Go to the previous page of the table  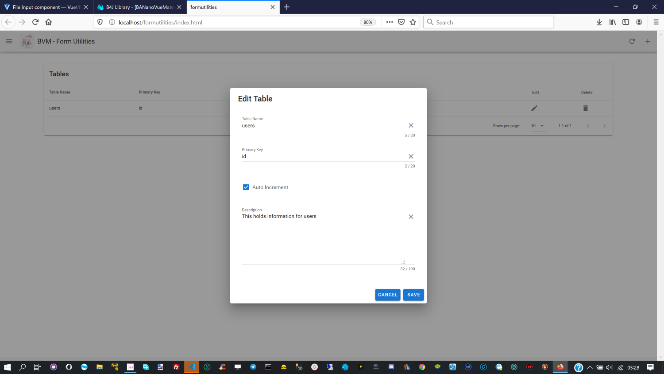[x=588, y=126]
